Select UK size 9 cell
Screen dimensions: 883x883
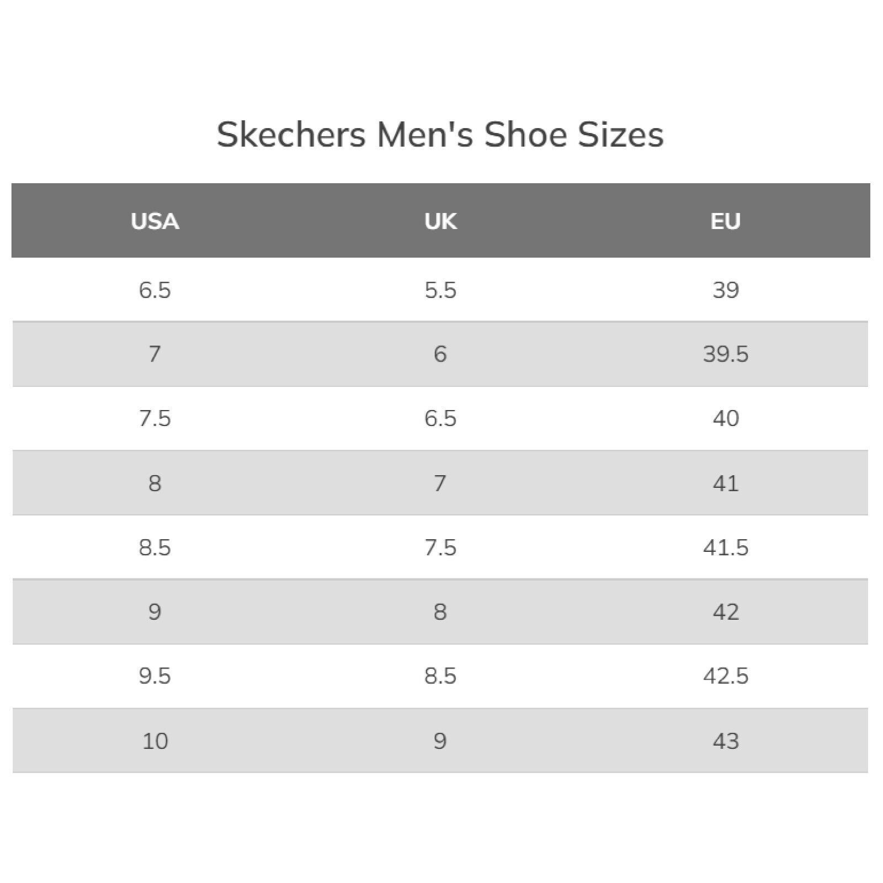point(440,741)
